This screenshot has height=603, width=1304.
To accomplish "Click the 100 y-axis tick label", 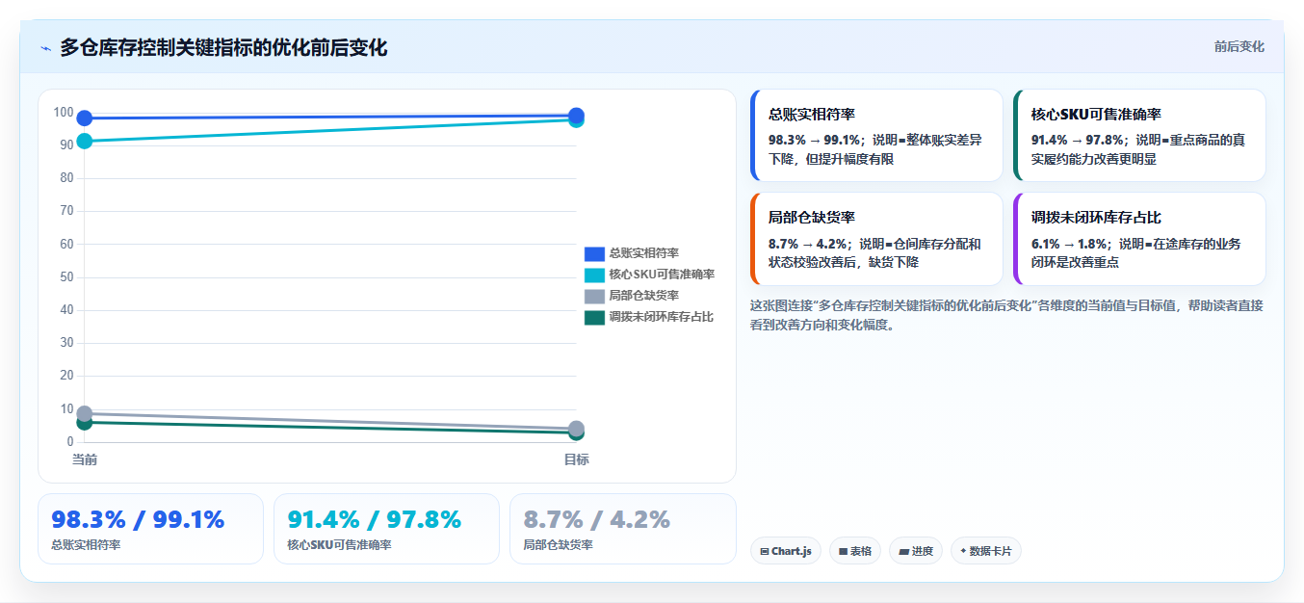I will pos(64,113).
